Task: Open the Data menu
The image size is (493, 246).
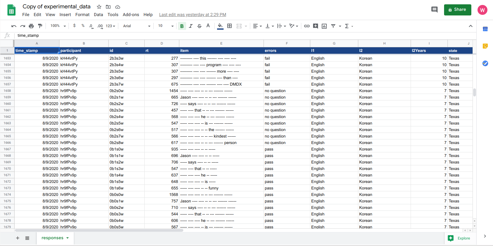Action: click(x=98, y=15)
